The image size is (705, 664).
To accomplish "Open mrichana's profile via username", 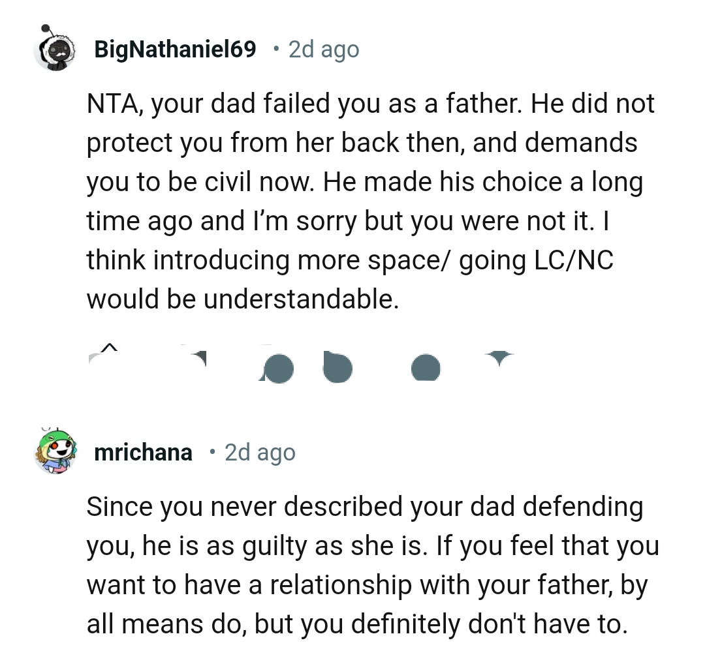I will pos(143,452).
